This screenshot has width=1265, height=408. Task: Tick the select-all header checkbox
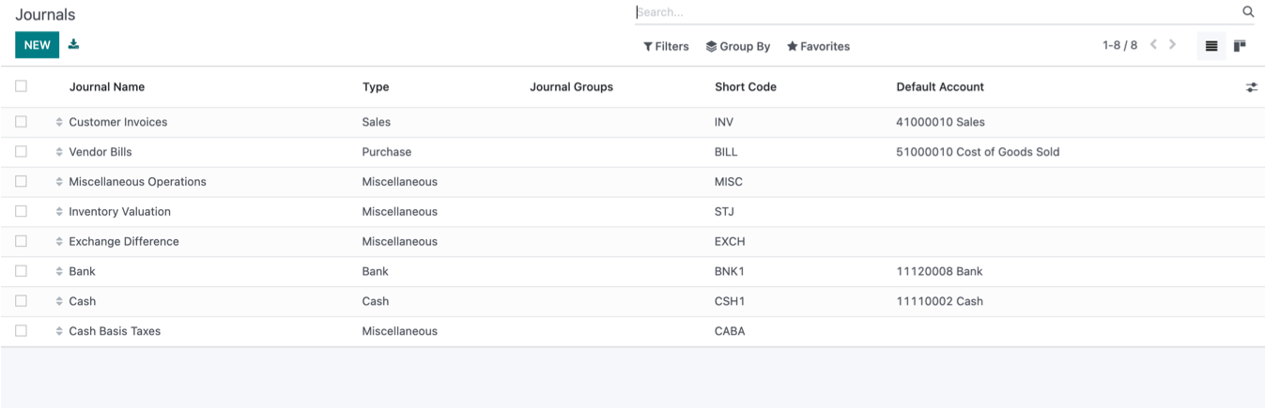21,86
